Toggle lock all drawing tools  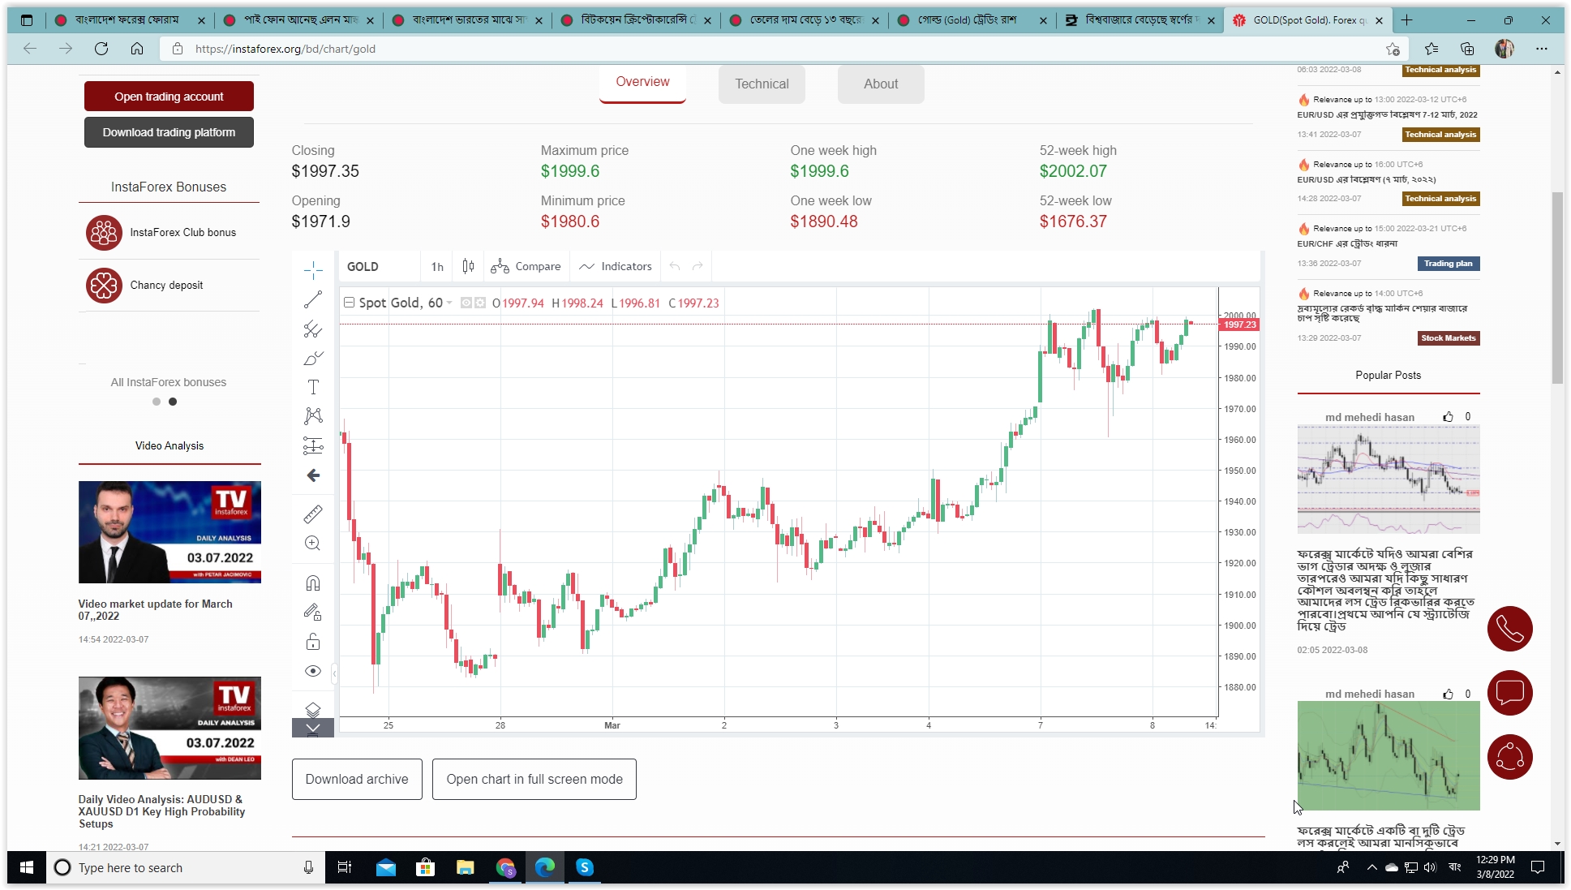click(313, 642)
